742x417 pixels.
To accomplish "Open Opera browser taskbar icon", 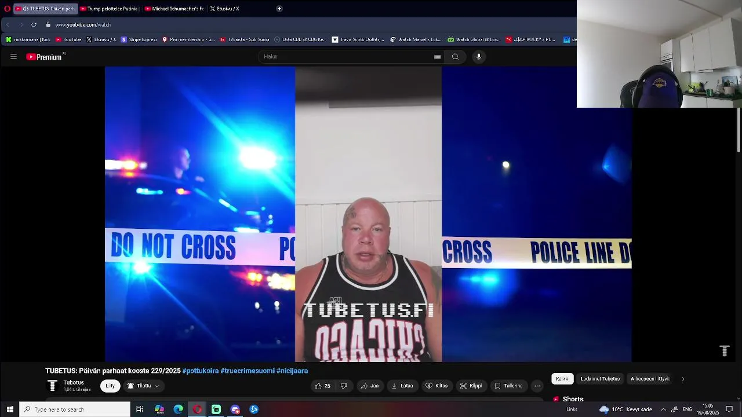I will pyautogui.click(x=198, y=409).
